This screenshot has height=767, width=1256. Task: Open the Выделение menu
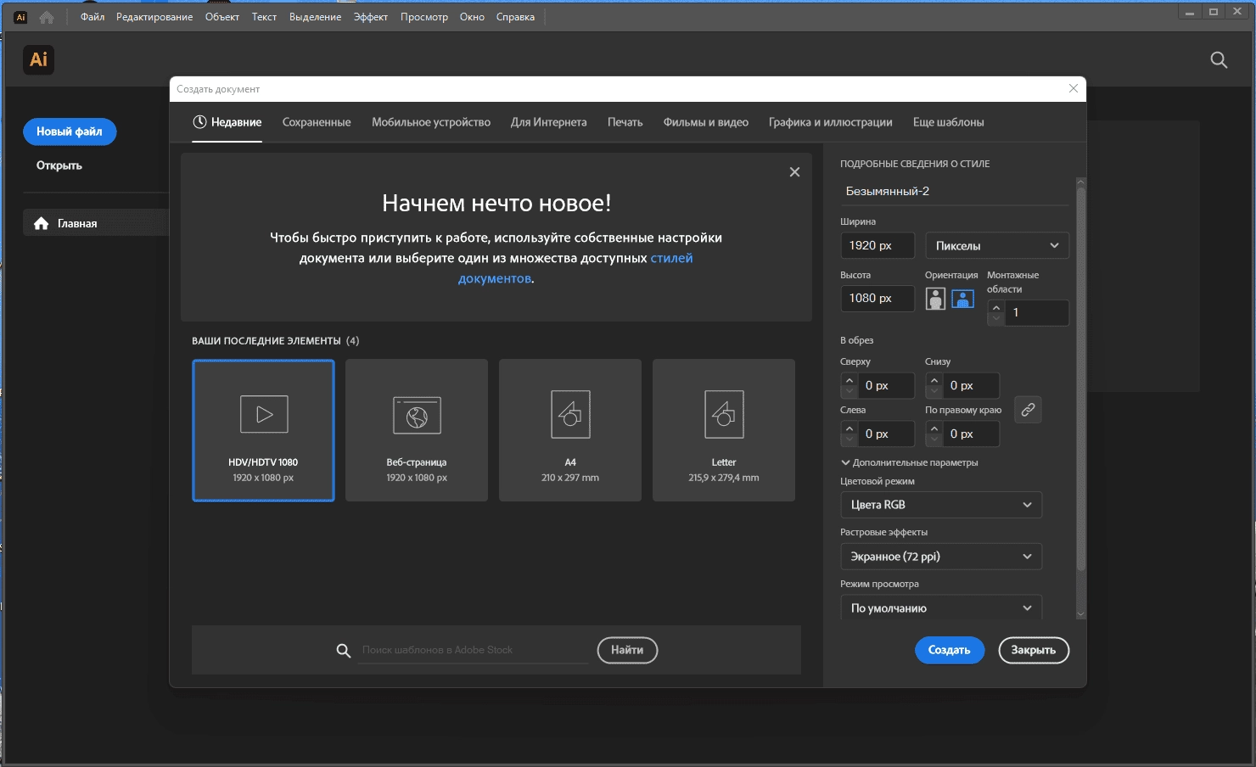315,17
